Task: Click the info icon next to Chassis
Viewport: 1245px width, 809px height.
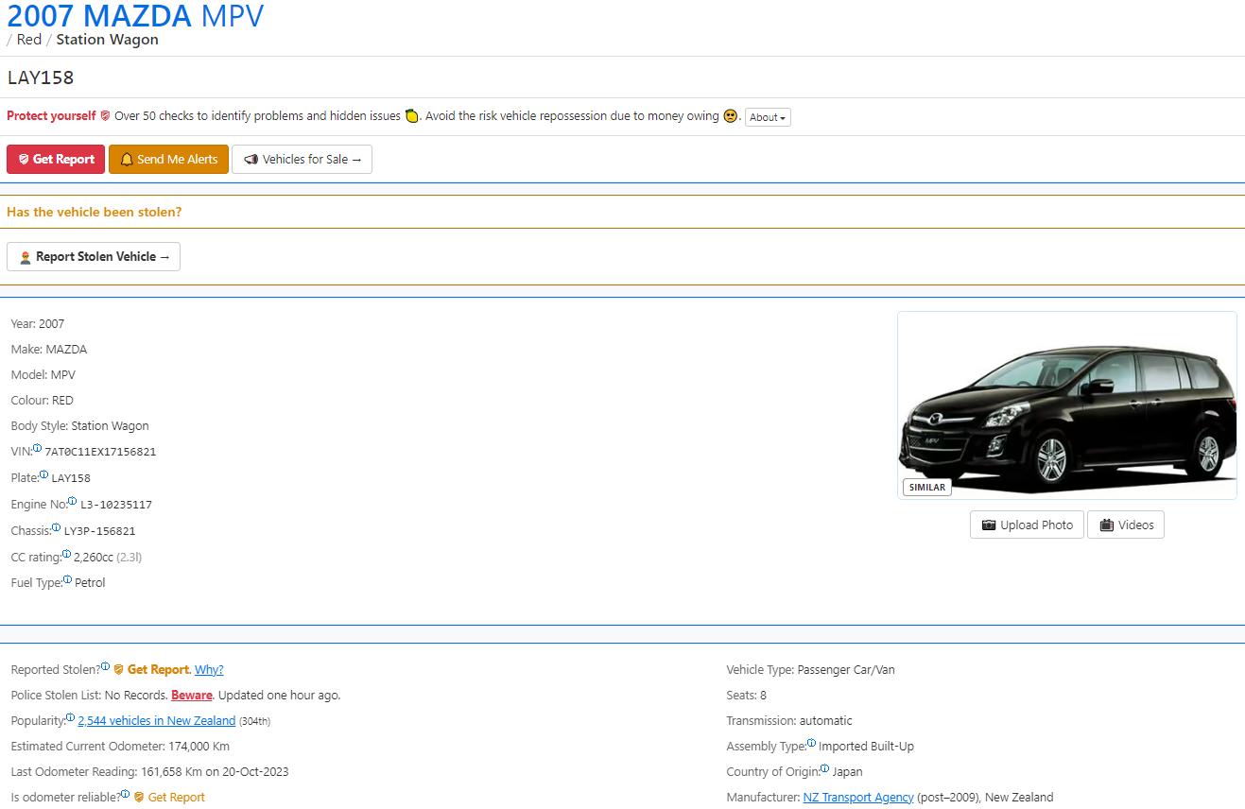Action: click(x=57, y=527)
